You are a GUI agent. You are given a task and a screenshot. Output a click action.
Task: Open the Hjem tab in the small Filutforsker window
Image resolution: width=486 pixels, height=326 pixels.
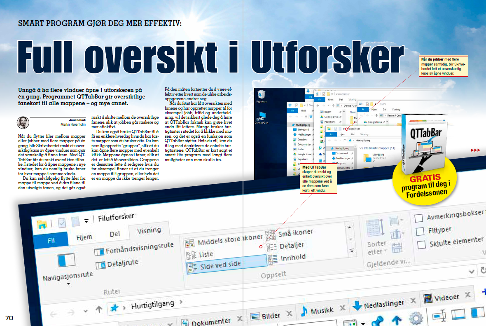[342, 134]
